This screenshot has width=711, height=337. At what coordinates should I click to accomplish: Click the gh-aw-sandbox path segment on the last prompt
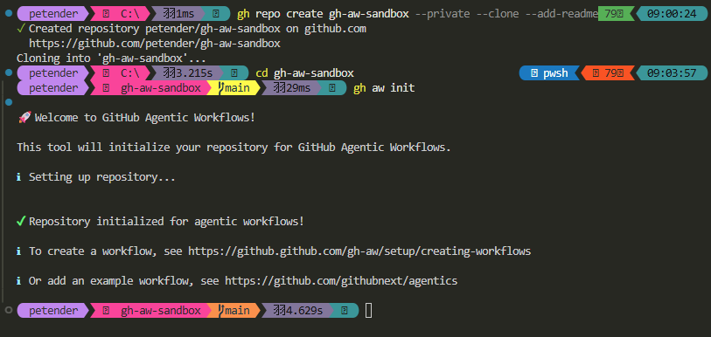coord(150,310)
